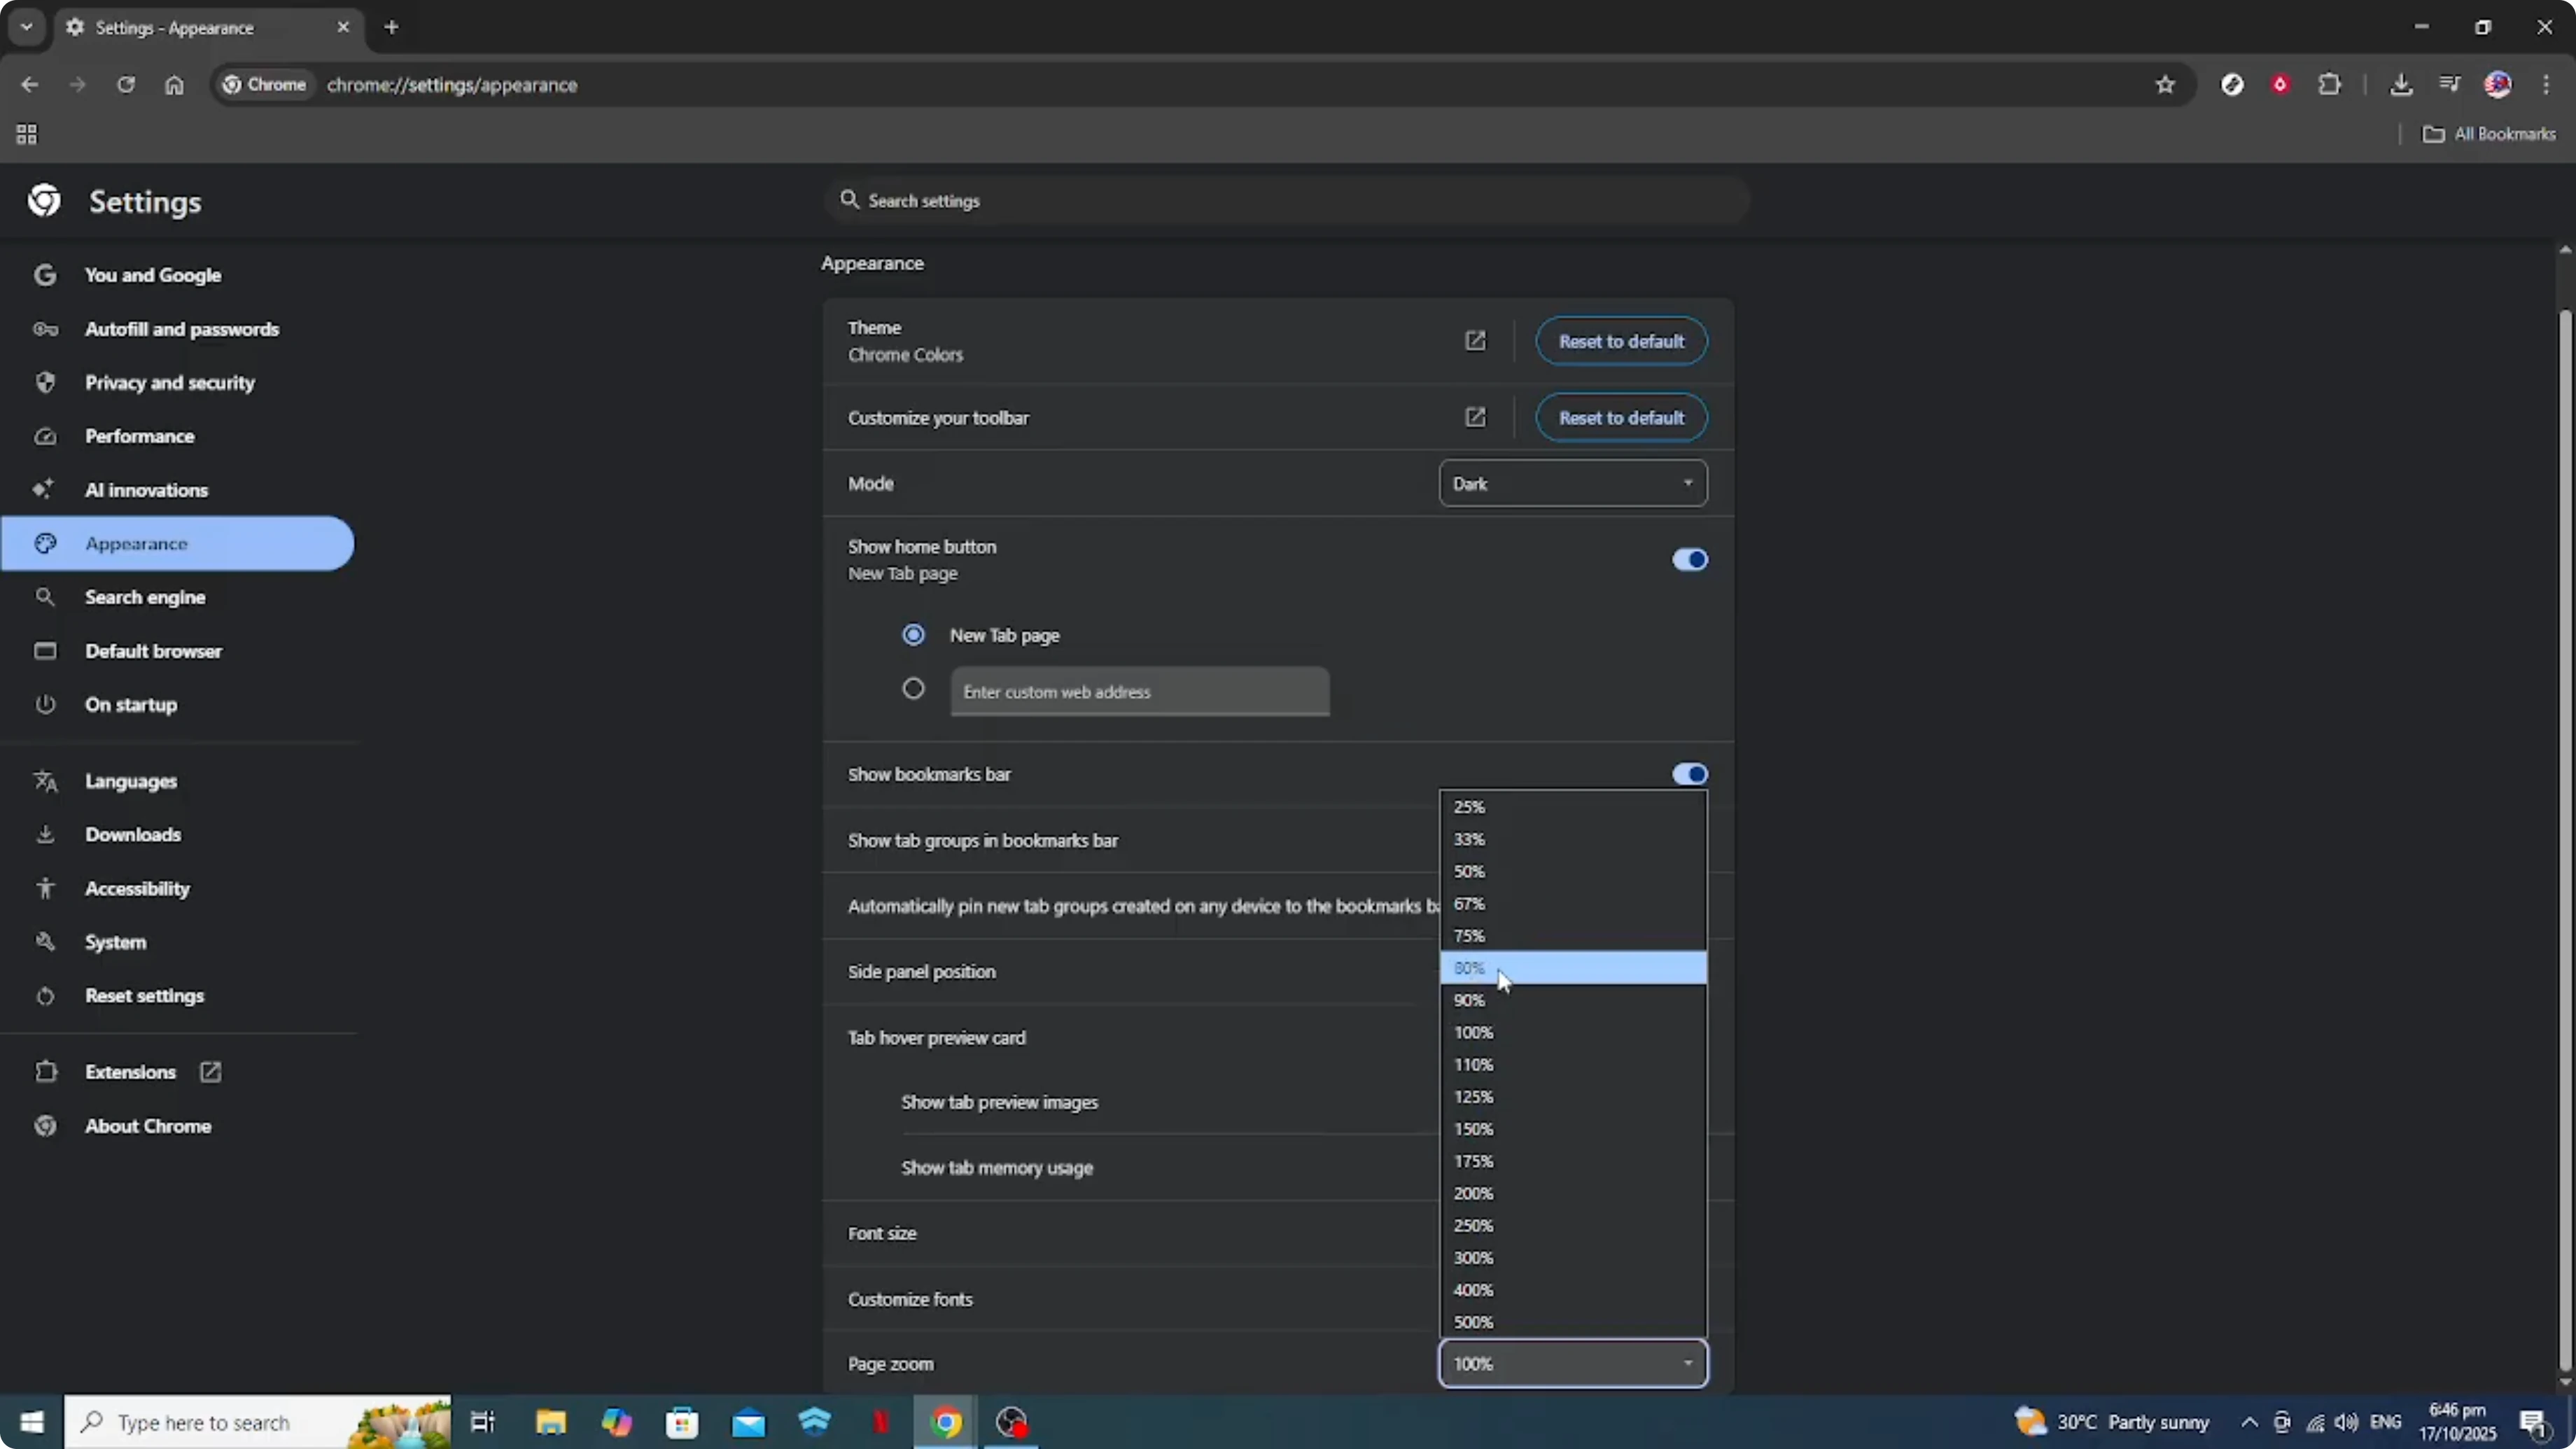Open File Explorer from the taskbar

[550, 1421]
